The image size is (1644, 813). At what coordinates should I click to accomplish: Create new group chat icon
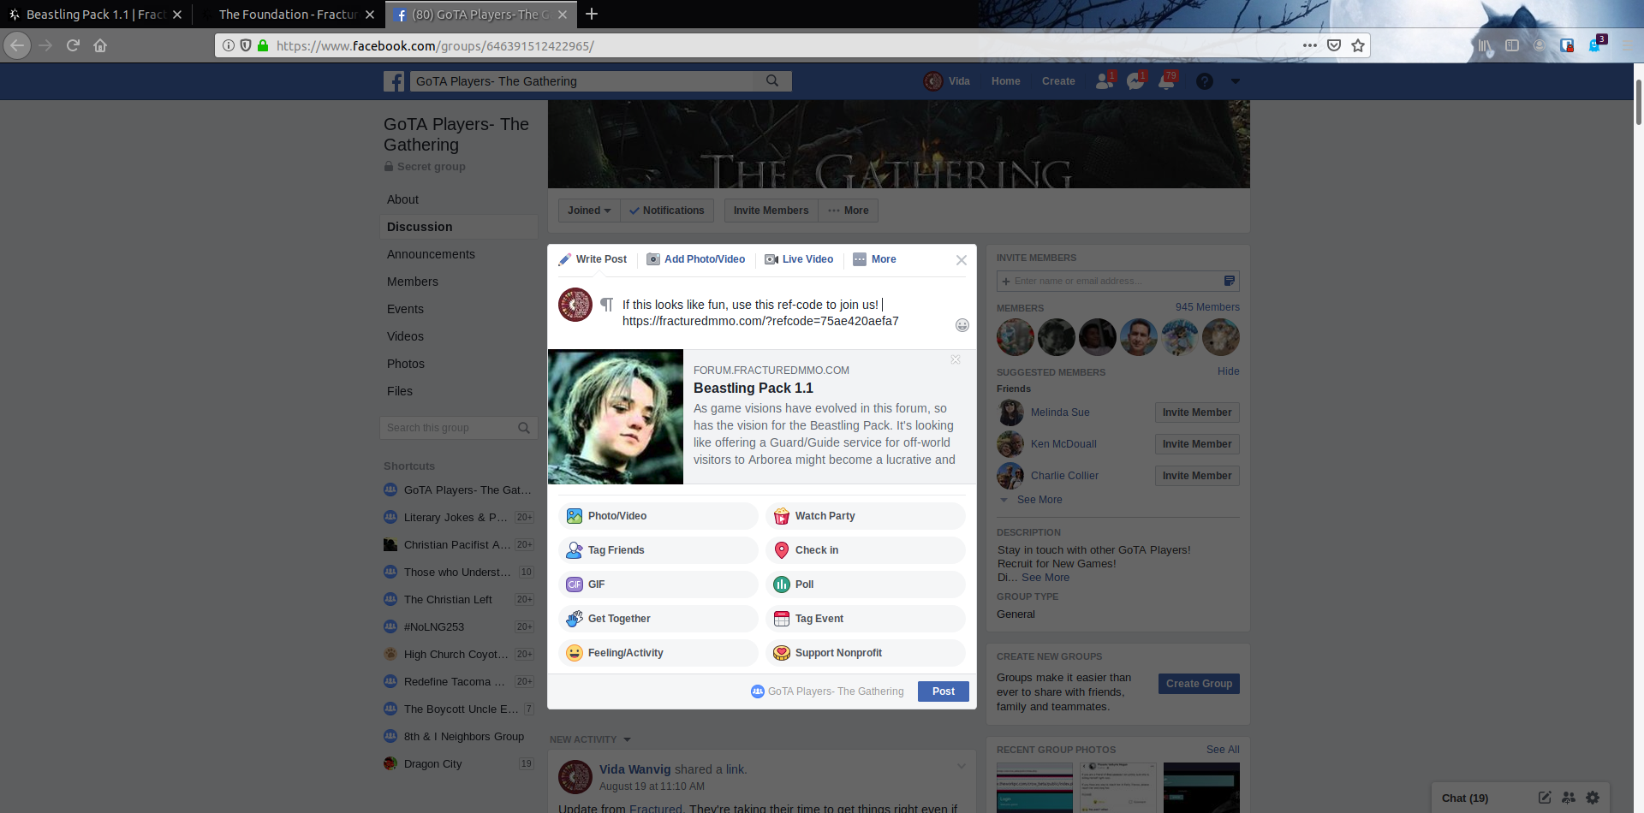(1569, 798)
